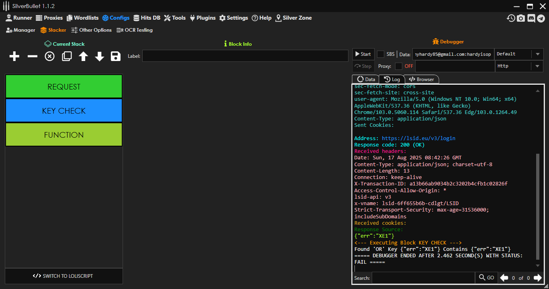Add a new block to the stack
The height and width of the screenshot is (289, 549).
(14, 57)
